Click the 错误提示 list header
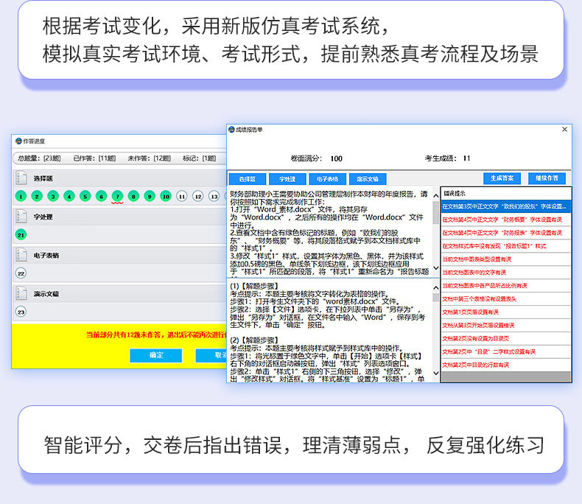Image resolution: width=582 pixels, height=504 pixels. (505, 193)
